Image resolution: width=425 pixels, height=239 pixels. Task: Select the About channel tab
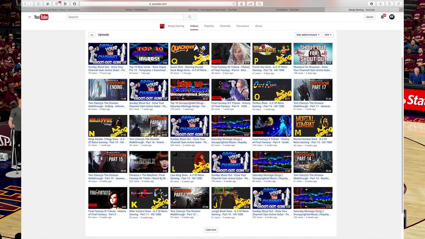coord(258,26)
